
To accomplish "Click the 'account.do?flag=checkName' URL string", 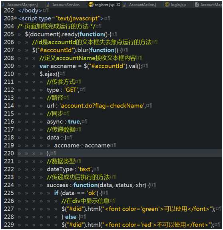I will [102, 106].
